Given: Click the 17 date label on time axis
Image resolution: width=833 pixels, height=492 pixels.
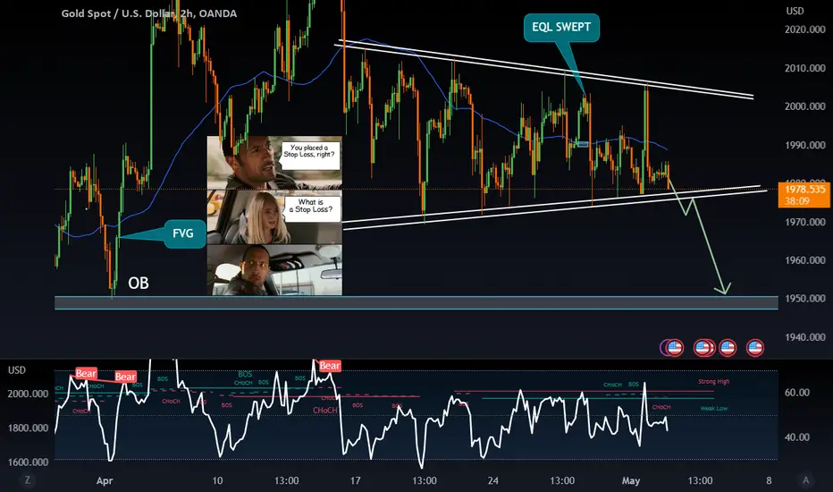Looking at the screenshot, I should click(x=355, y=481).
